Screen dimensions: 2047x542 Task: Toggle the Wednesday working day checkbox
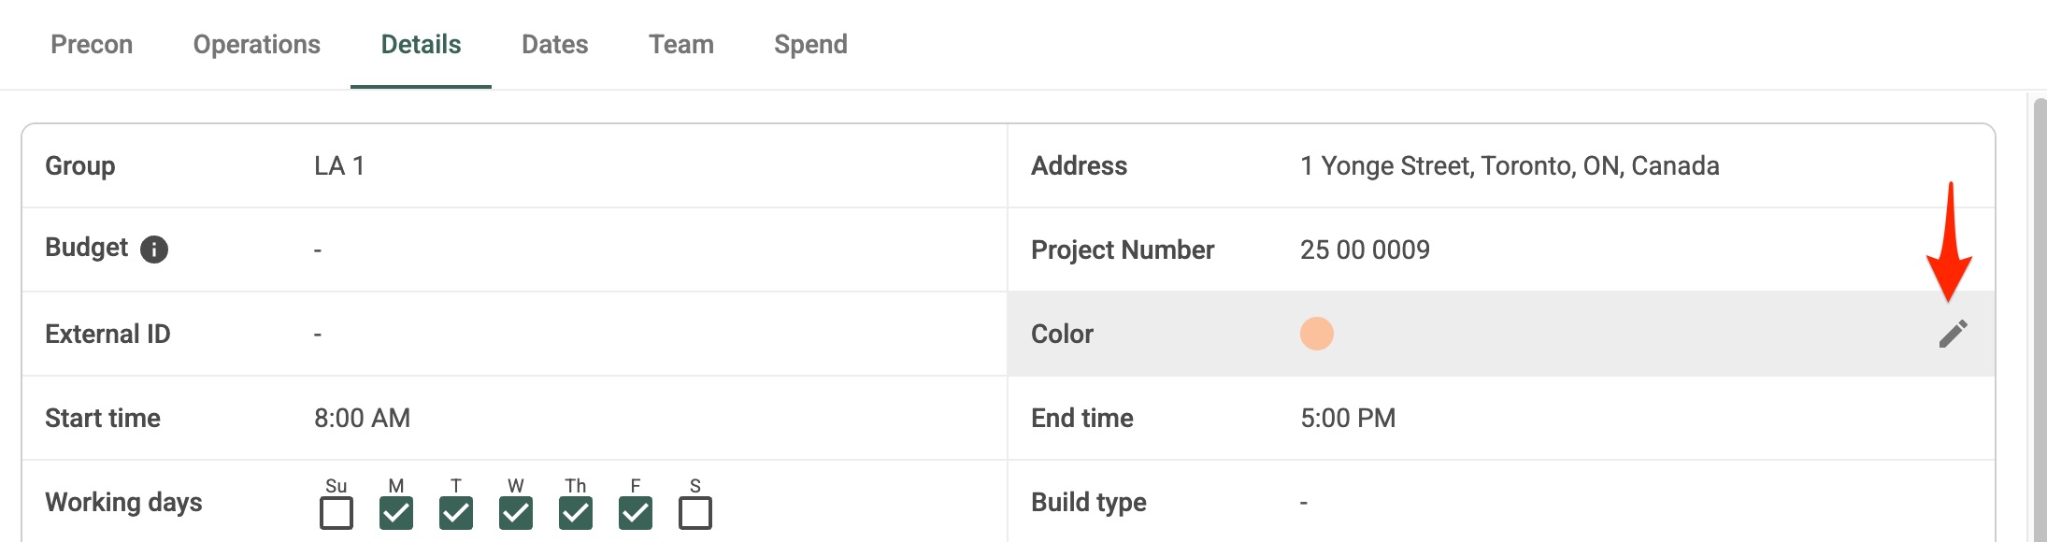coord(516,513)
